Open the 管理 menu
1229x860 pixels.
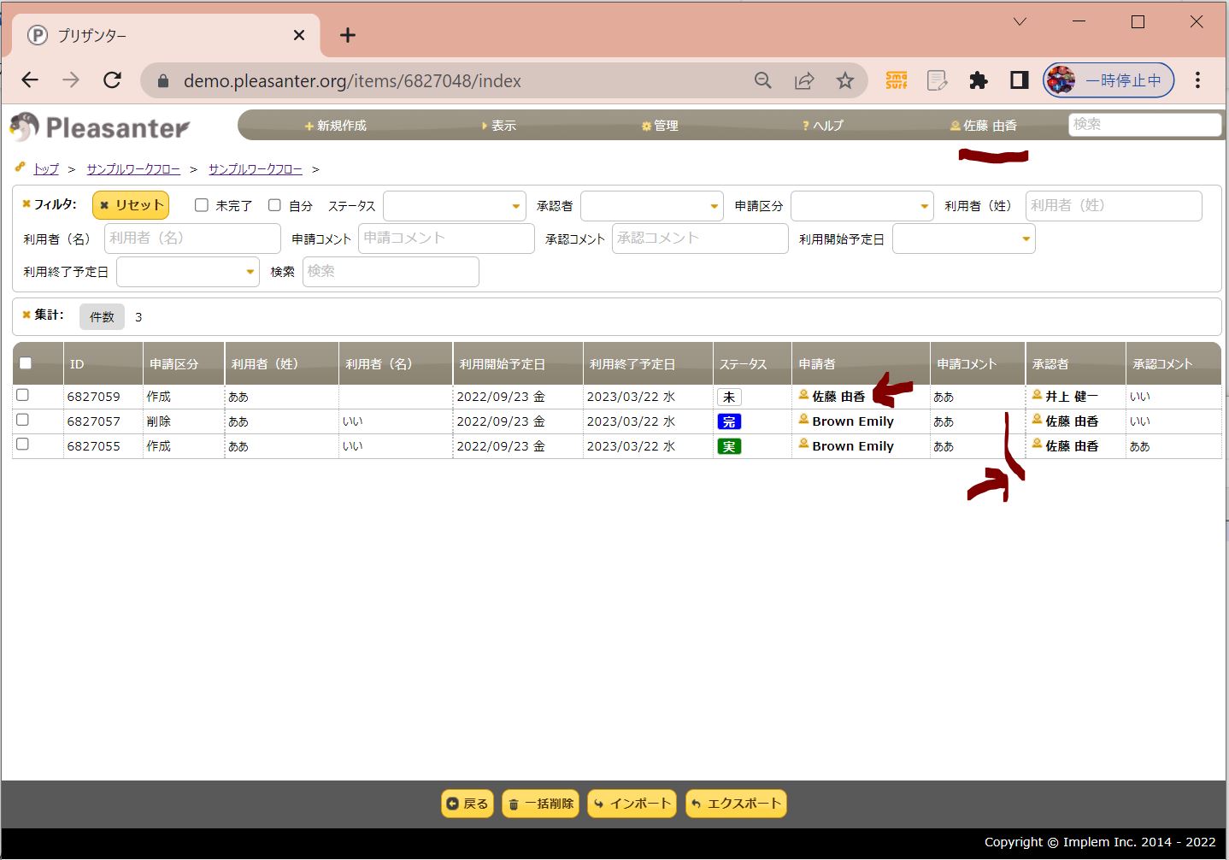(x=660, y=126)
